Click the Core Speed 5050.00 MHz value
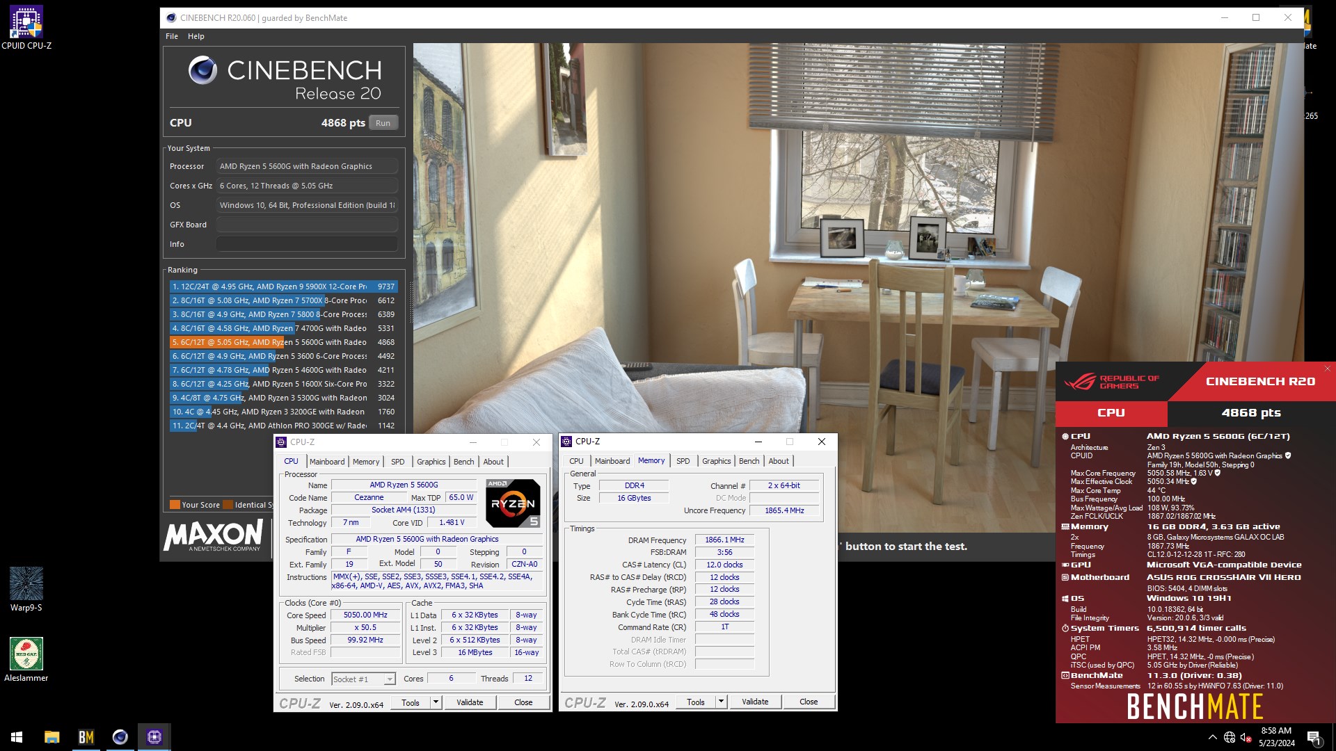1336x751 pixels. click(365, 615)
